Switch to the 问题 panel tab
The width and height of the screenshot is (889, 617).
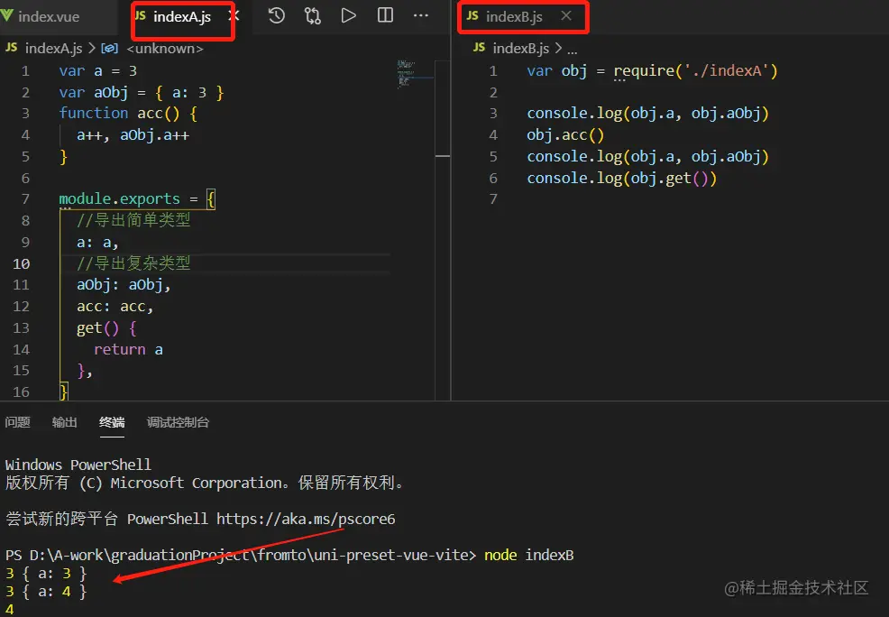pos(17,422)
